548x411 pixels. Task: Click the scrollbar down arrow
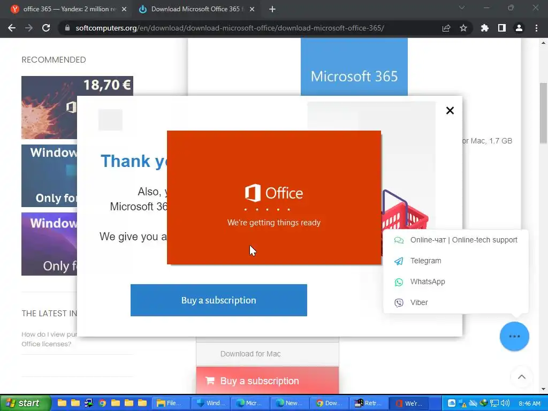tap(543, 389)
